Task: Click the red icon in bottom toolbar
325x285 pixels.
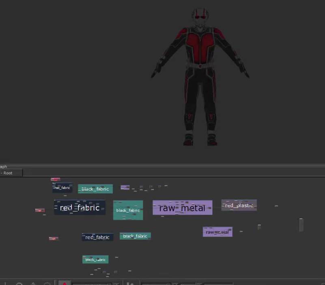Action: coord(64,283)
